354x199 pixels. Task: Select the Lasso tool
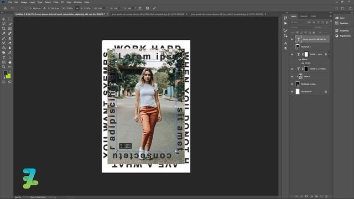pyautogui.click(x=4, y=24)
